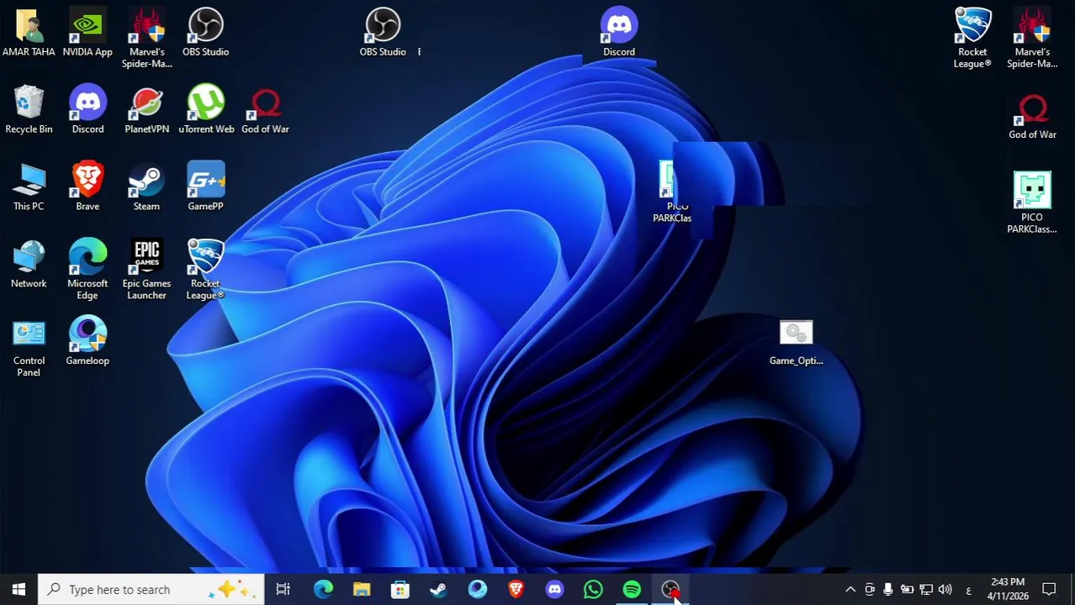The height and width of the screenshot is (605, 1075).
Task: Select the Brave desktop shortcut
Action: 87,188
